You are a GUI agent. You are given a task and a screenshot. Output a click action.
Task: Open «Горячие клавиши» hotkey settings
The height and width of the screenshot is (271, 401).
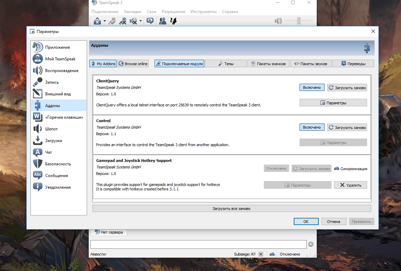click(59, 117)
